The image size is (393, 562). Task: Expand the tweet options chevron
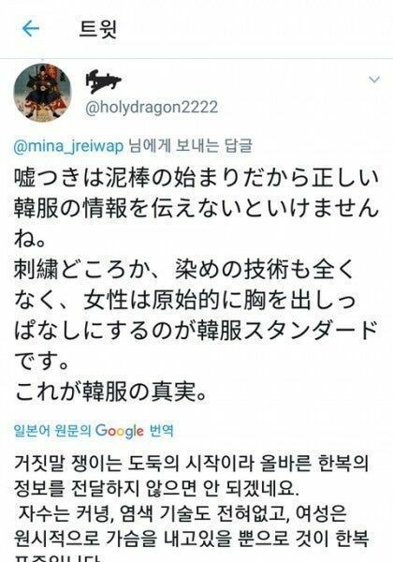[x=374, y=80]
